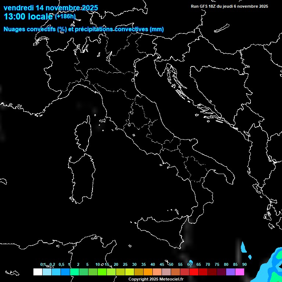Click the time text '13:00 locale'
282x282 pixels.
[x=28, y=17]
